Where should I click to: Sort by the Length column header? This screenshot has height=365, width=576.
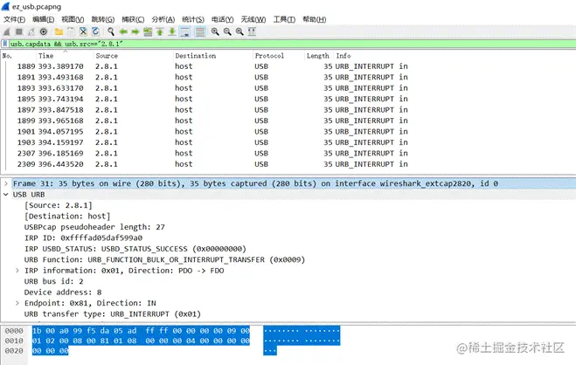click(319, 56)
